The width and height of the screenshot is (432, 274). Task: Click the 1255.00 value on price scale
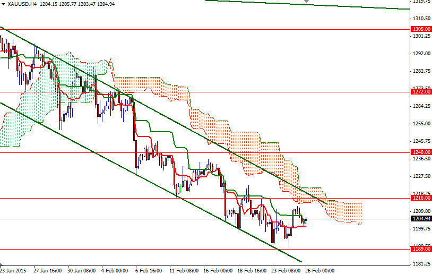tap(420, 124)
